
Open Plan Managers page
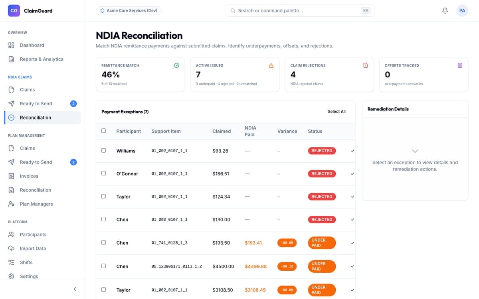[x=42, y=204]
